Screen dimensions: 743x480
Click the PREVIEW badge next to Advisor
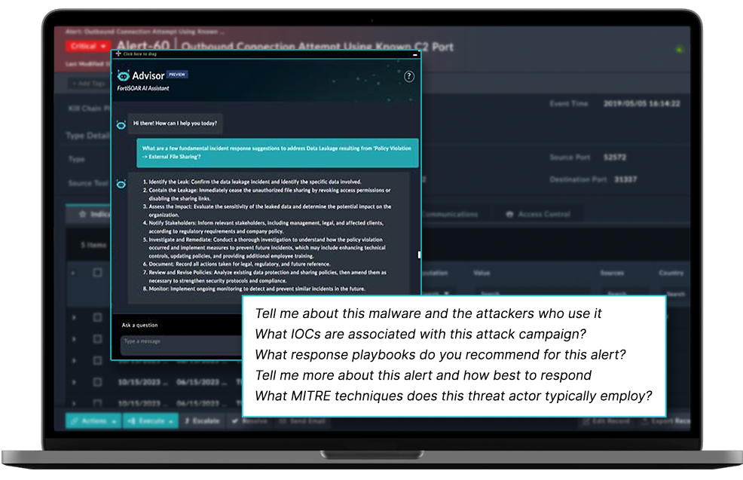177,75
